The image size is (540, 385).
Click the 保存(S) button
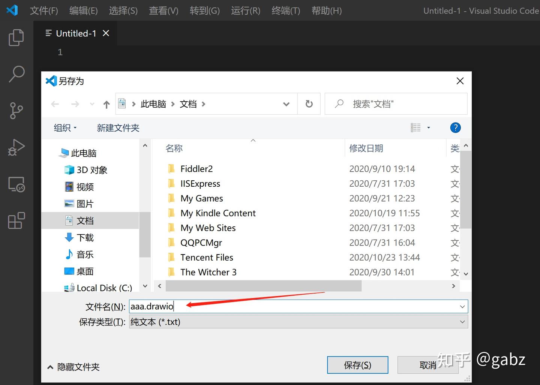pyautogui.click(x=357, y=364)
